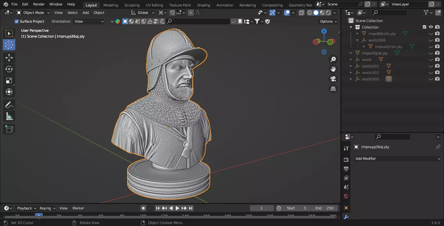Toggle X-Ray display
The height and width of the screenshot is (226, 444).
[x=301, y=13]
